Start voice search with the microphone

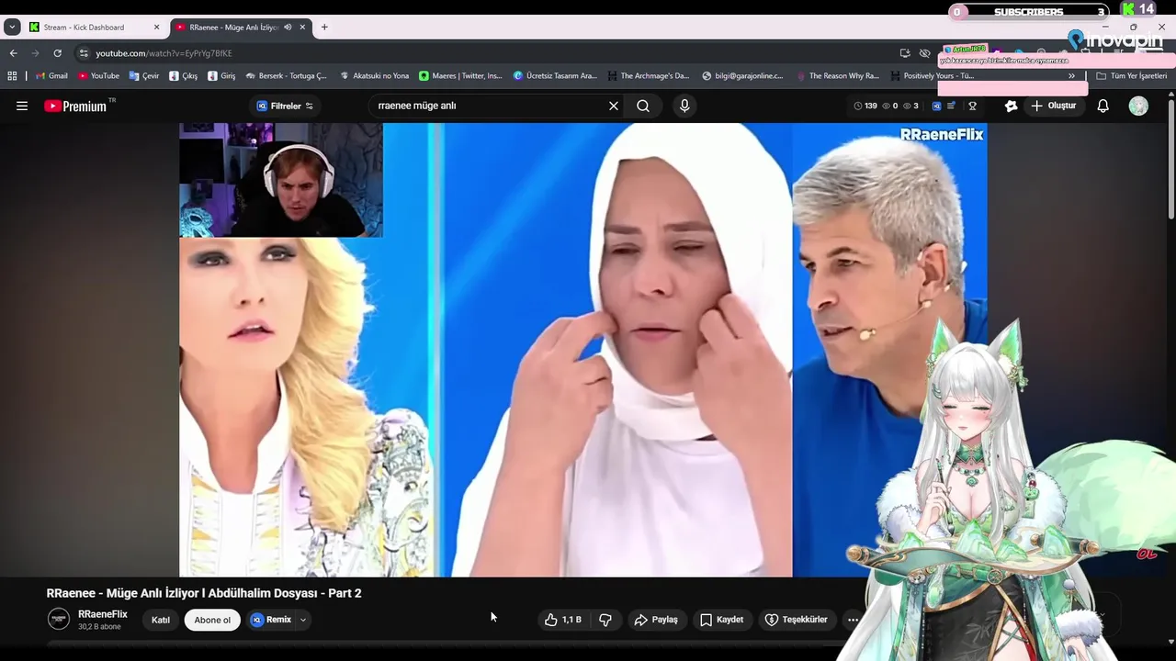pos(684,106)
